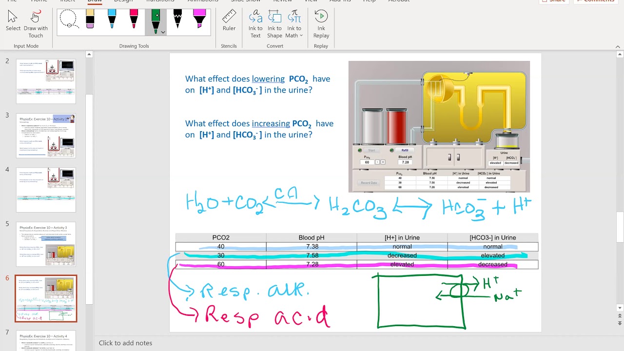
Task: Click the blood pH cell '7.28'
Action: pyautogui.click(x=312, y=264)
